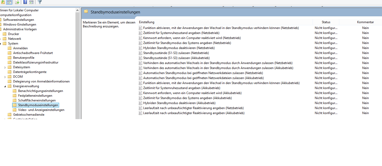382x166 pixels.
Task: Click policy icon of Hybriden Standbymodus deaktivieren (Netzbetrieb)
Action: [140, 48]
